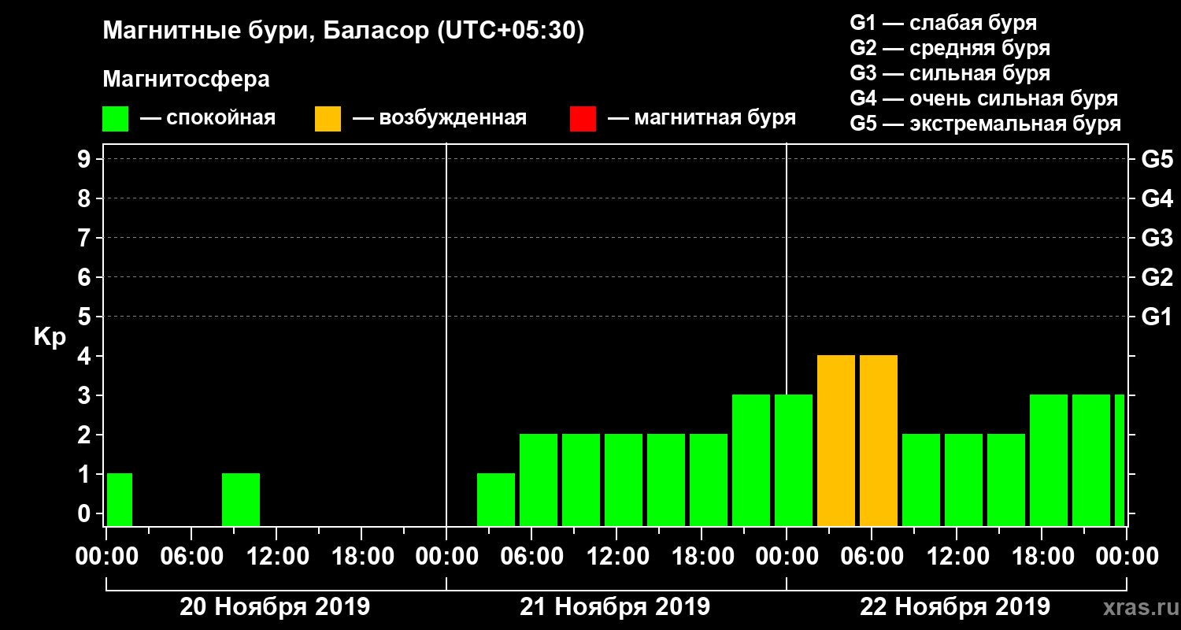Click the 'G5' label on the right axis
The image size is (1181, 630).
1157,159
